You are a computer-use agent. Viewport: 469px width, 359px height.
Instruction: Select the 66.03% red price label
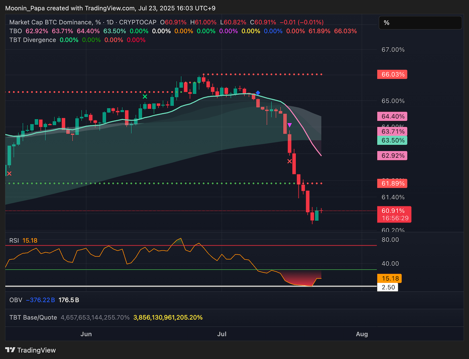(x=392, y=74)
